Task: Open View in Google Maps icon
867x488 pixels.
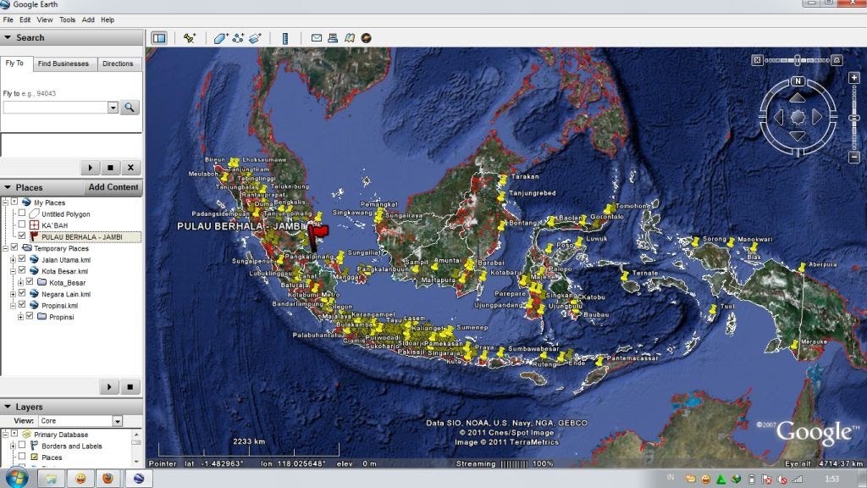Action: point(350,37)
